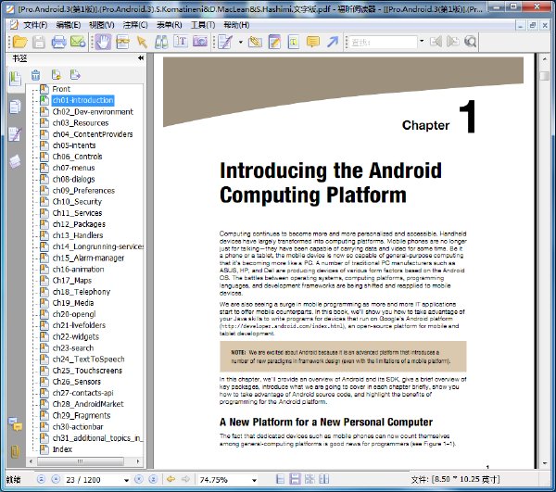The image size is (556, 492).
Task: Open the page number dropdown
Action: tap(126, 480)
